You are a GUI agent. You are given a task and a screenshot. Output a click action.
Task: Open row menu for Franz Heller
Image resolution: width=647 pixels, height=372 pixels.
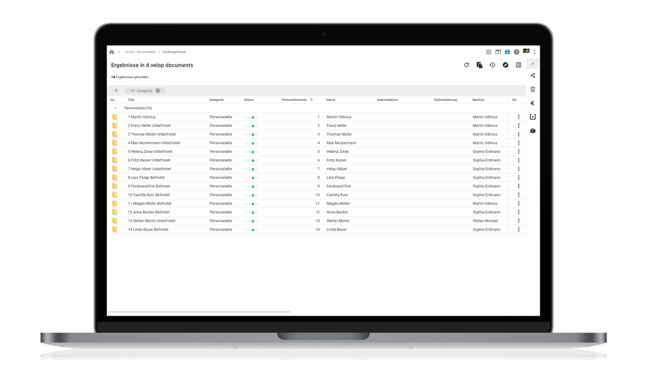click(519, 126)
